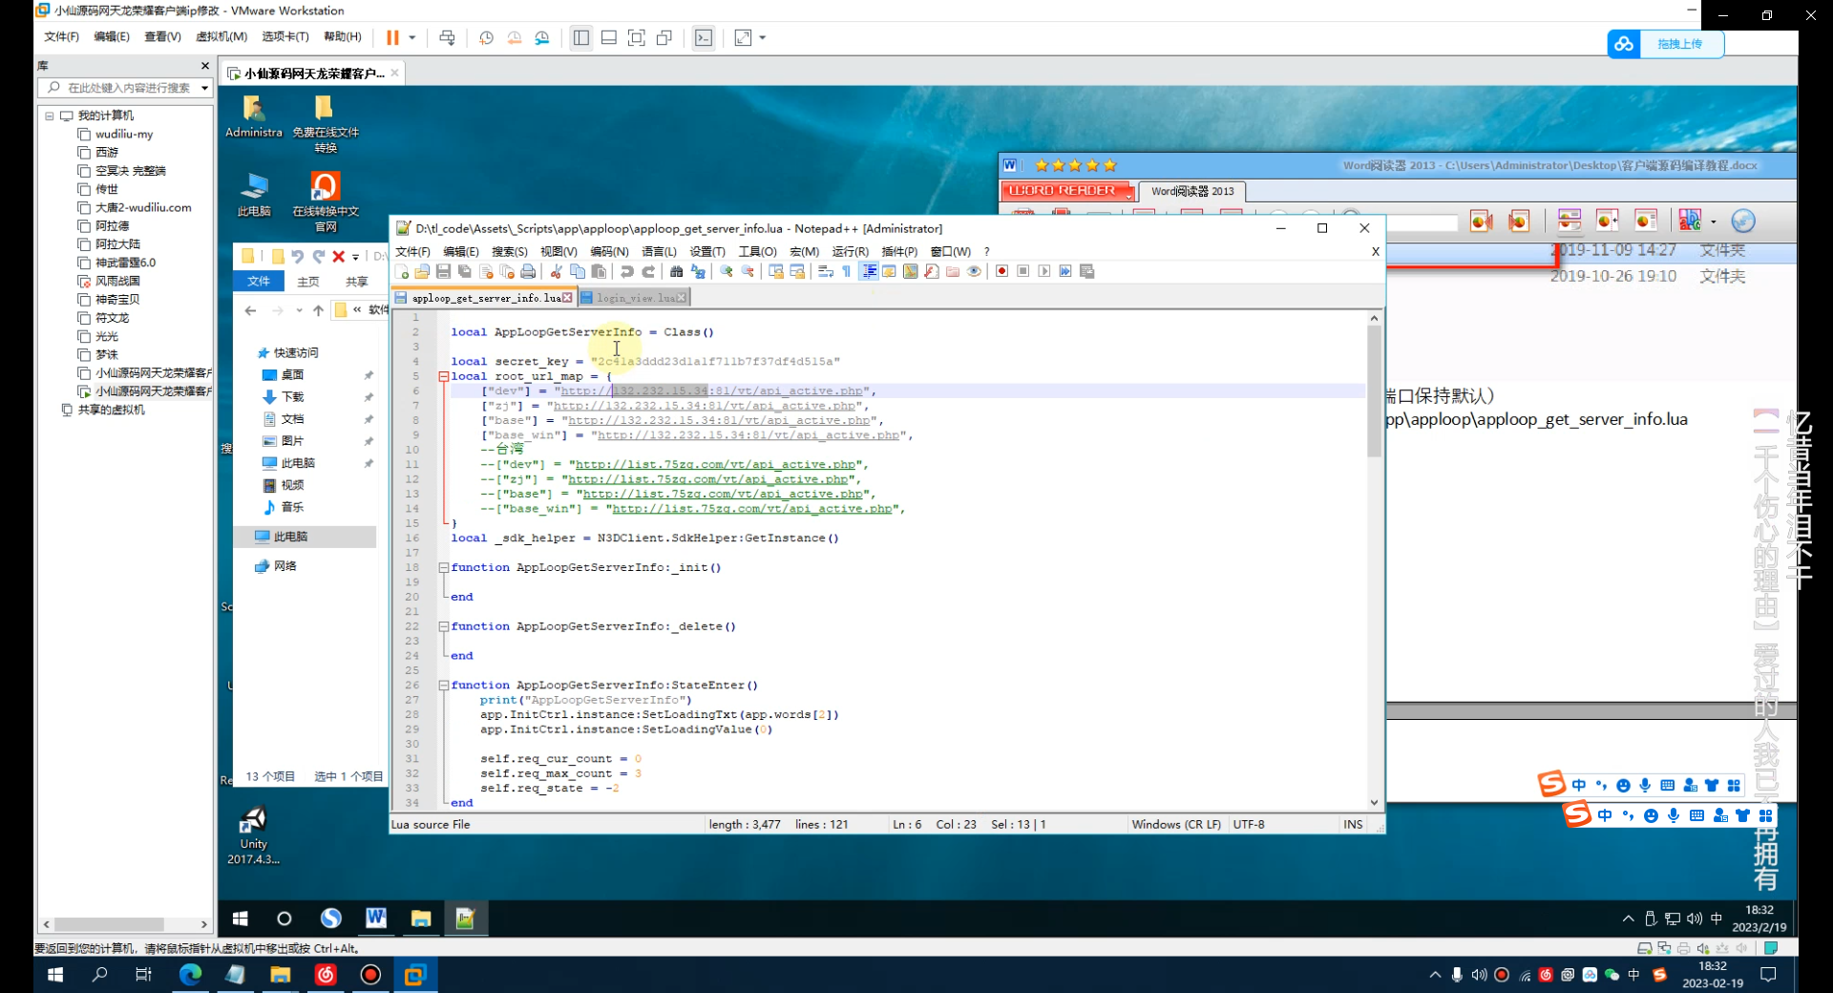
Task: Open the 搜索(S) menu in Notepad++
Action: 509,251
